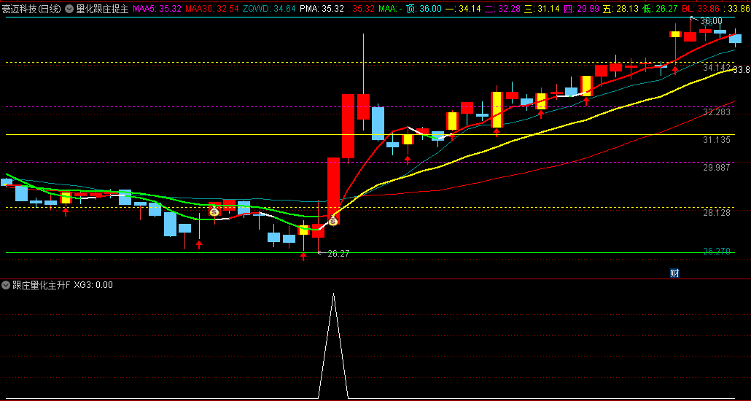Click the MAA5: 35.32 value

[x=157, y=8]
